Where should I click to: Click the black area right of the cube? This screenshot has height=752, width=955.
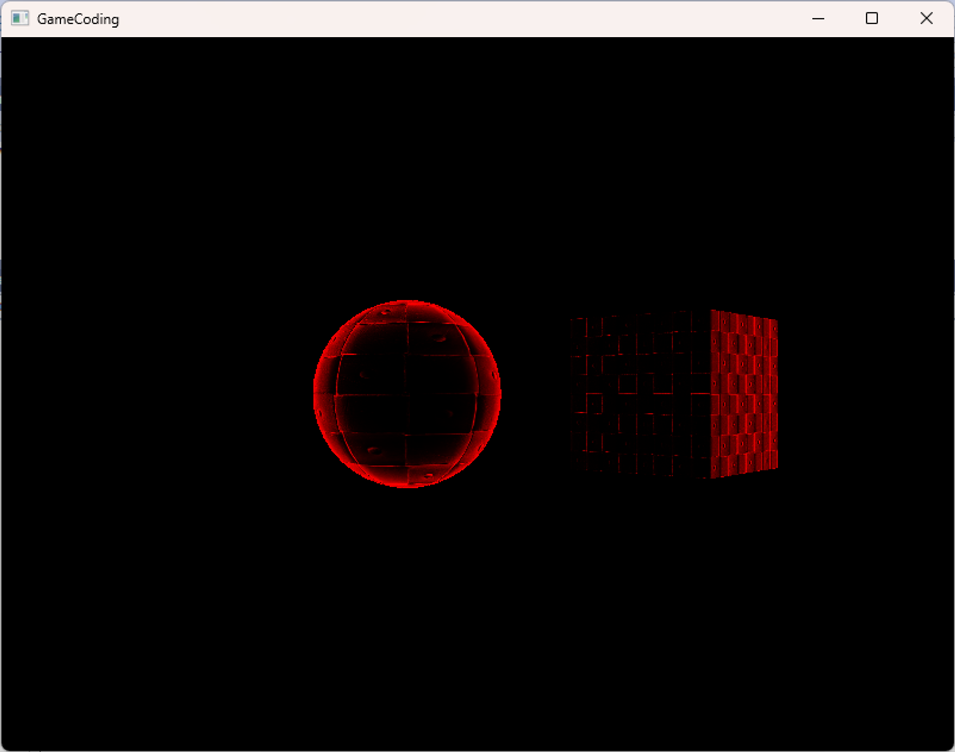tap(869, 394)
